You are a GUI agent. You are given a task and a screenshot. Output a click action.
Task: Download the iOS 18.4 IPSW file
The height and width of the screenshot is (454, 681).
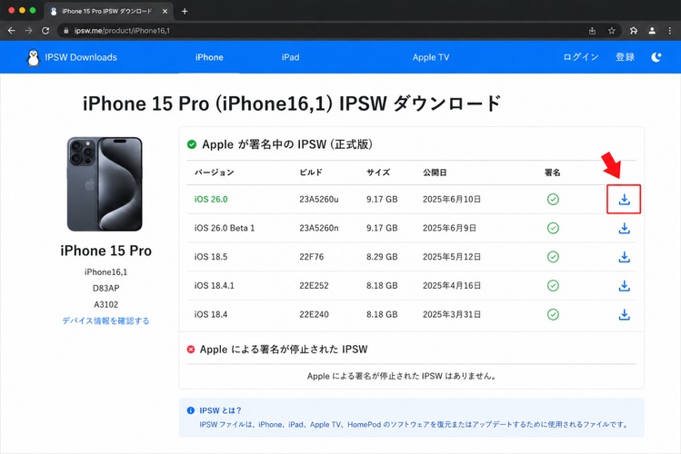click(x=624, y=314)
